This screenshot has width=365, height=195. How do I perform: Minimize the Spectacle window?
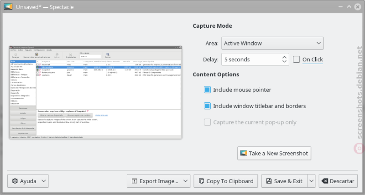(x=340, y=7)
